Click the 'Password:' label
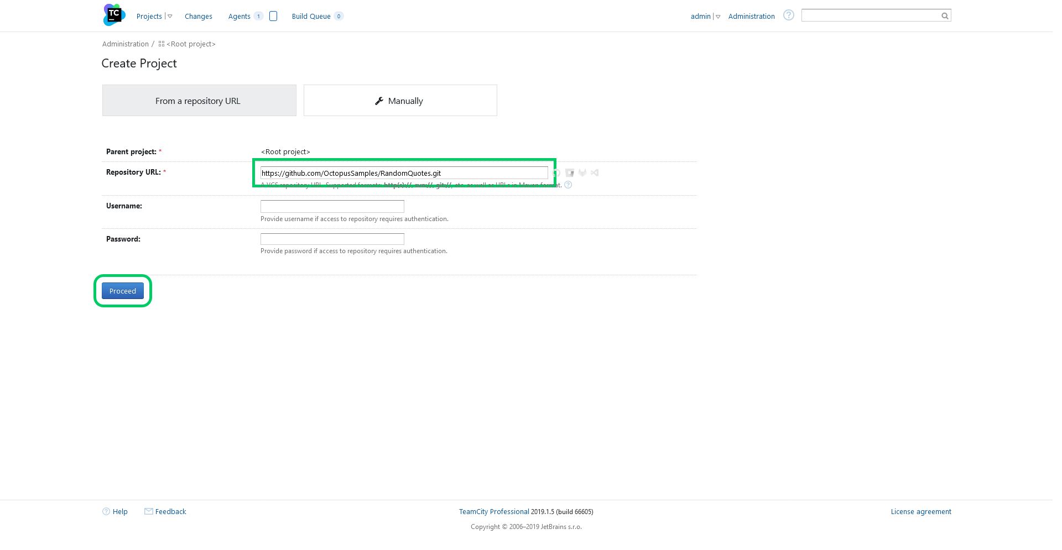1062x550 pixels. 123,239
